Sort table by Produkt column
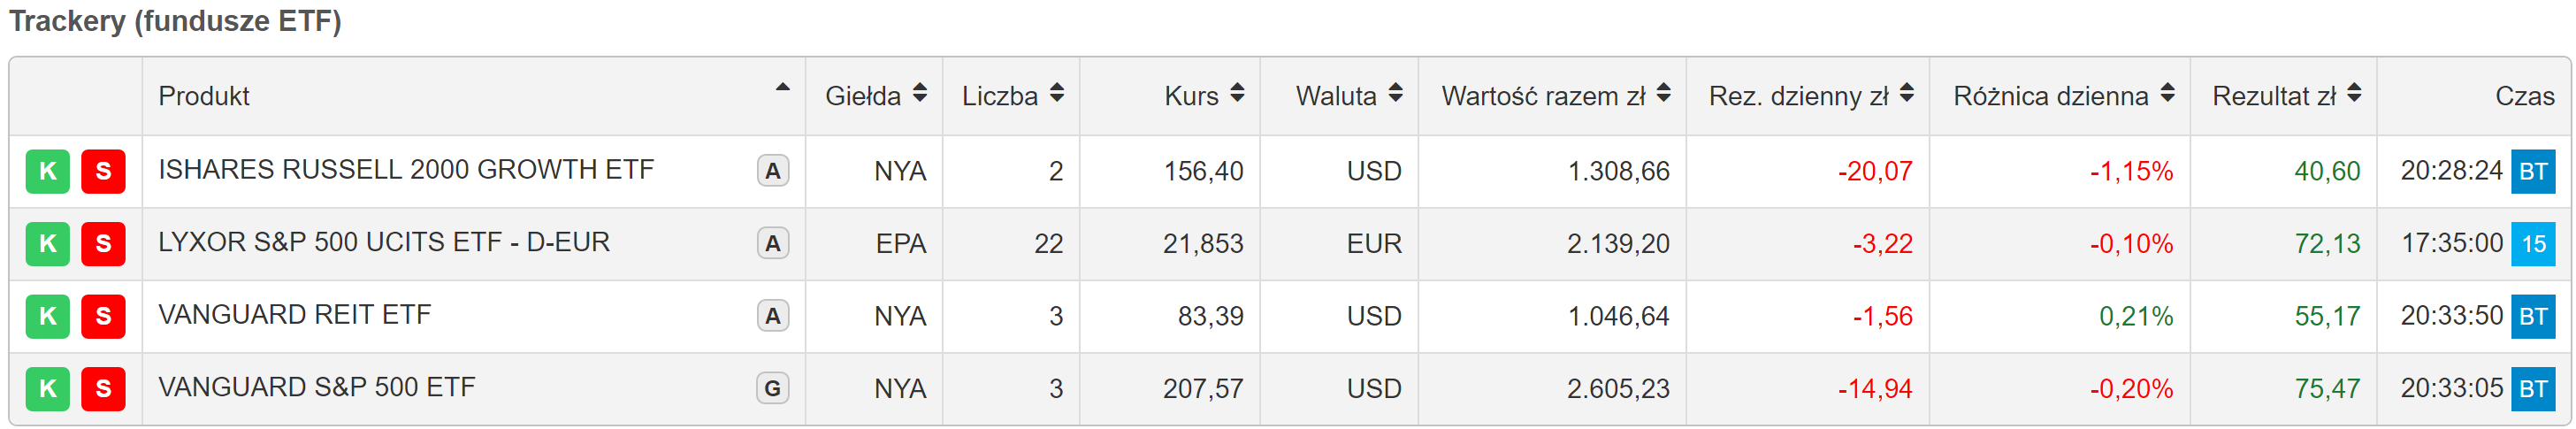Viewport: 2576px width, 429px height. 474,96
